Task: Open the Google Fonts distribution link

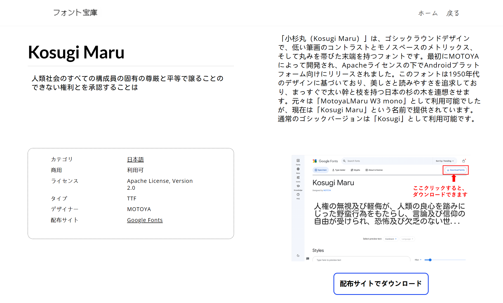Action: pos(145,220)
